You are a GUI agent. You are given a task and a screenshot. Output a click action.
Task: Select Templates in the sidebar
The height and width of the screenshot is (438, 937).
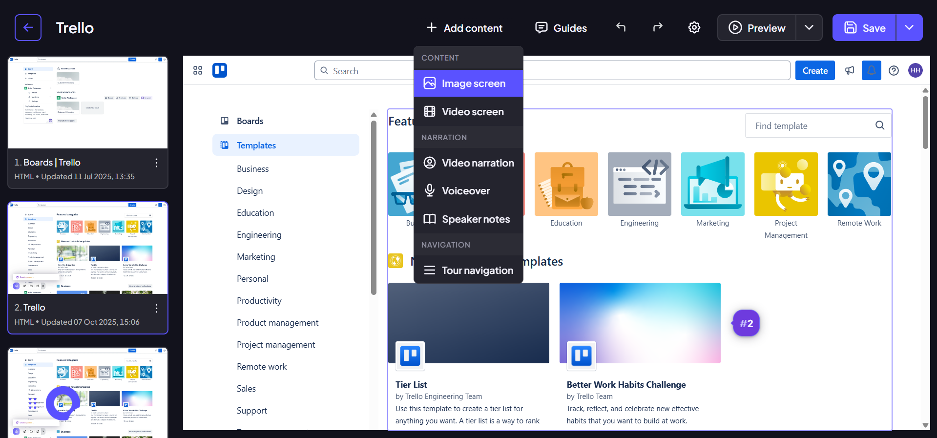pyautogui.click(x=286, y=145)
